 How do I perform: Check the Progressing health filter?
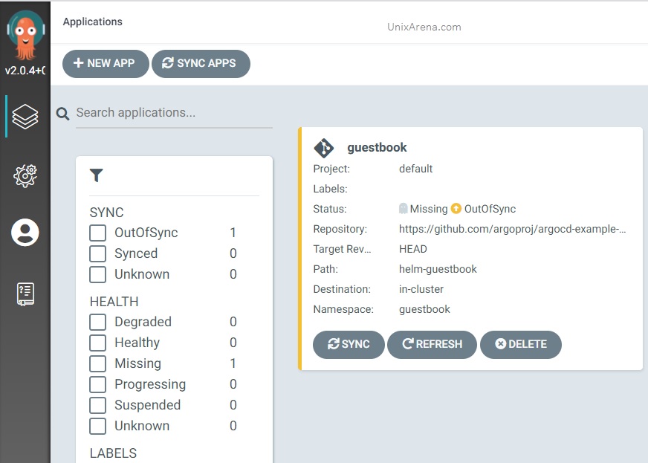98,384
